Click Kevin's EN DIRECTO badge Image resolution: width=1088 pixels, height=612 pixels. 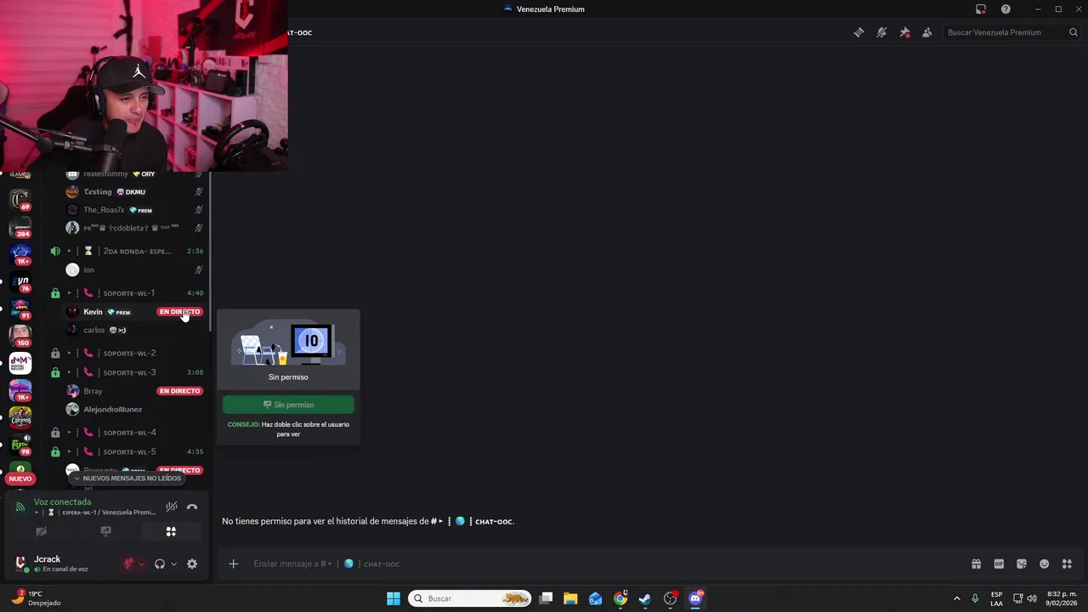pyautogui.click(x=179, y=312)
